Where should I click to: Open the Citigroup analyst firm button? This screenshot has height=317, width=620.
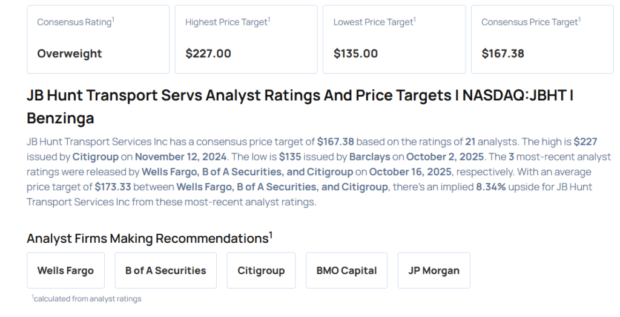pyautogui.click(x=261, y=271)
